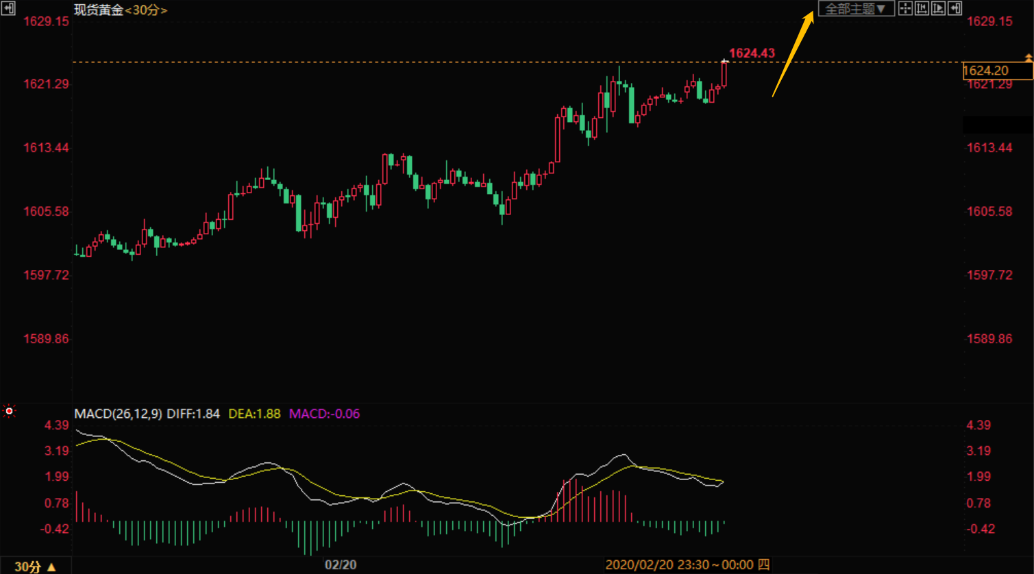Click the MACD:-0.06 value
This screenshot has height=574, width=1034.
click(x=324, y=414)
